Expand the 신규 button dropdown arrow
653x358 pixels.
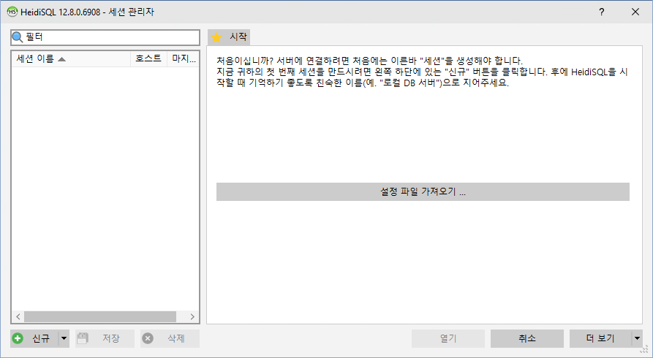[64, 338]
